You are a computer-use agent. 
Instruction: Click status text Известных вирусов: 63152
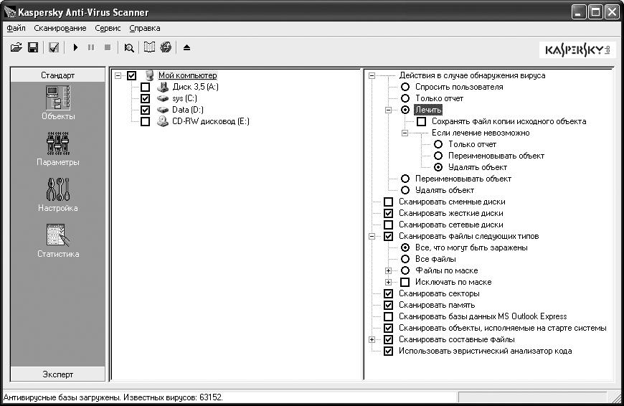[x=173, y=397]
